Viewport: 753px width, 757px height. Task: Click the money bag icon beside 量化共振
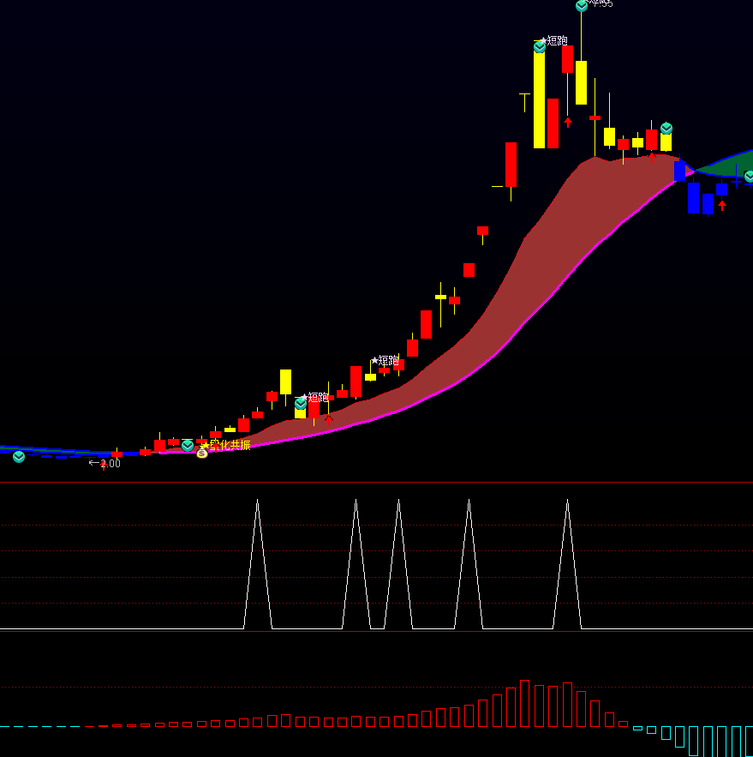tap(201, 452)
